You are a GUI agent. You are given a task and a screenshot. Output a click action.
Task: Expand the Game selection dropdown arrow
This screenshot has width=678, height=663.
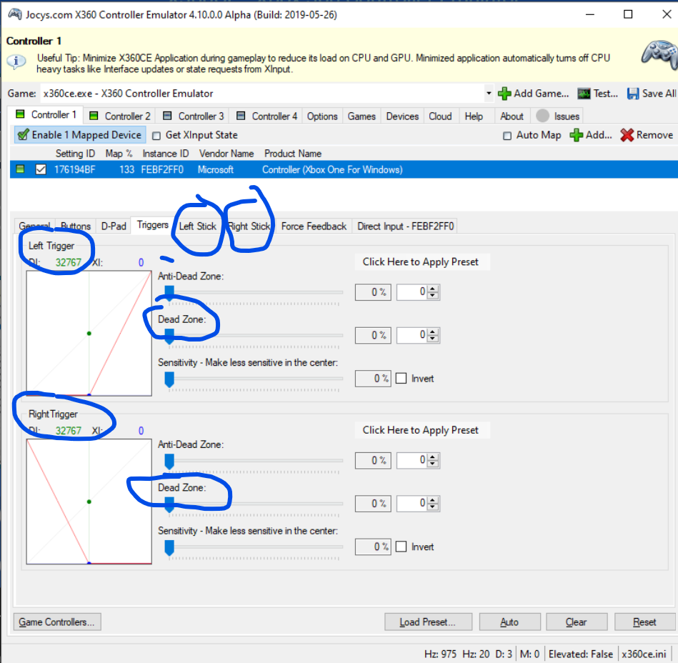tap(489, 94)
